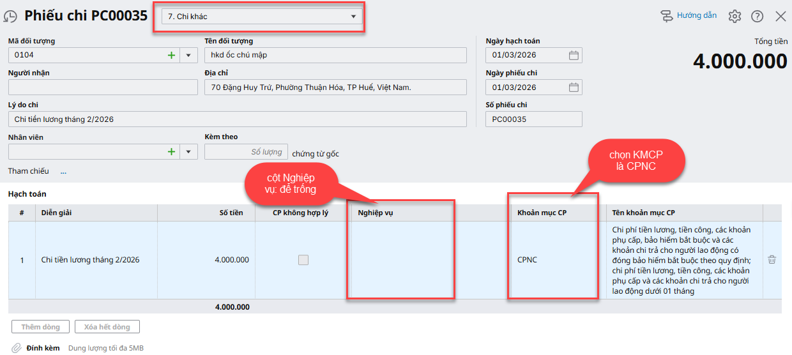This screenshot has height=355, width=792.
Task: Click the Người nhận input field
Action: tap(103, 87)
